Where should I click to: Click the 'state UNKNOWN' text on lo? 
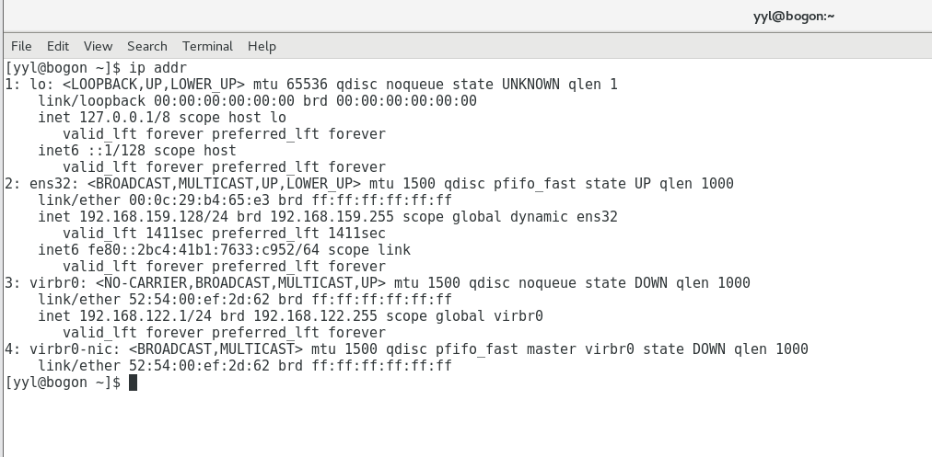tap(506, 85)
